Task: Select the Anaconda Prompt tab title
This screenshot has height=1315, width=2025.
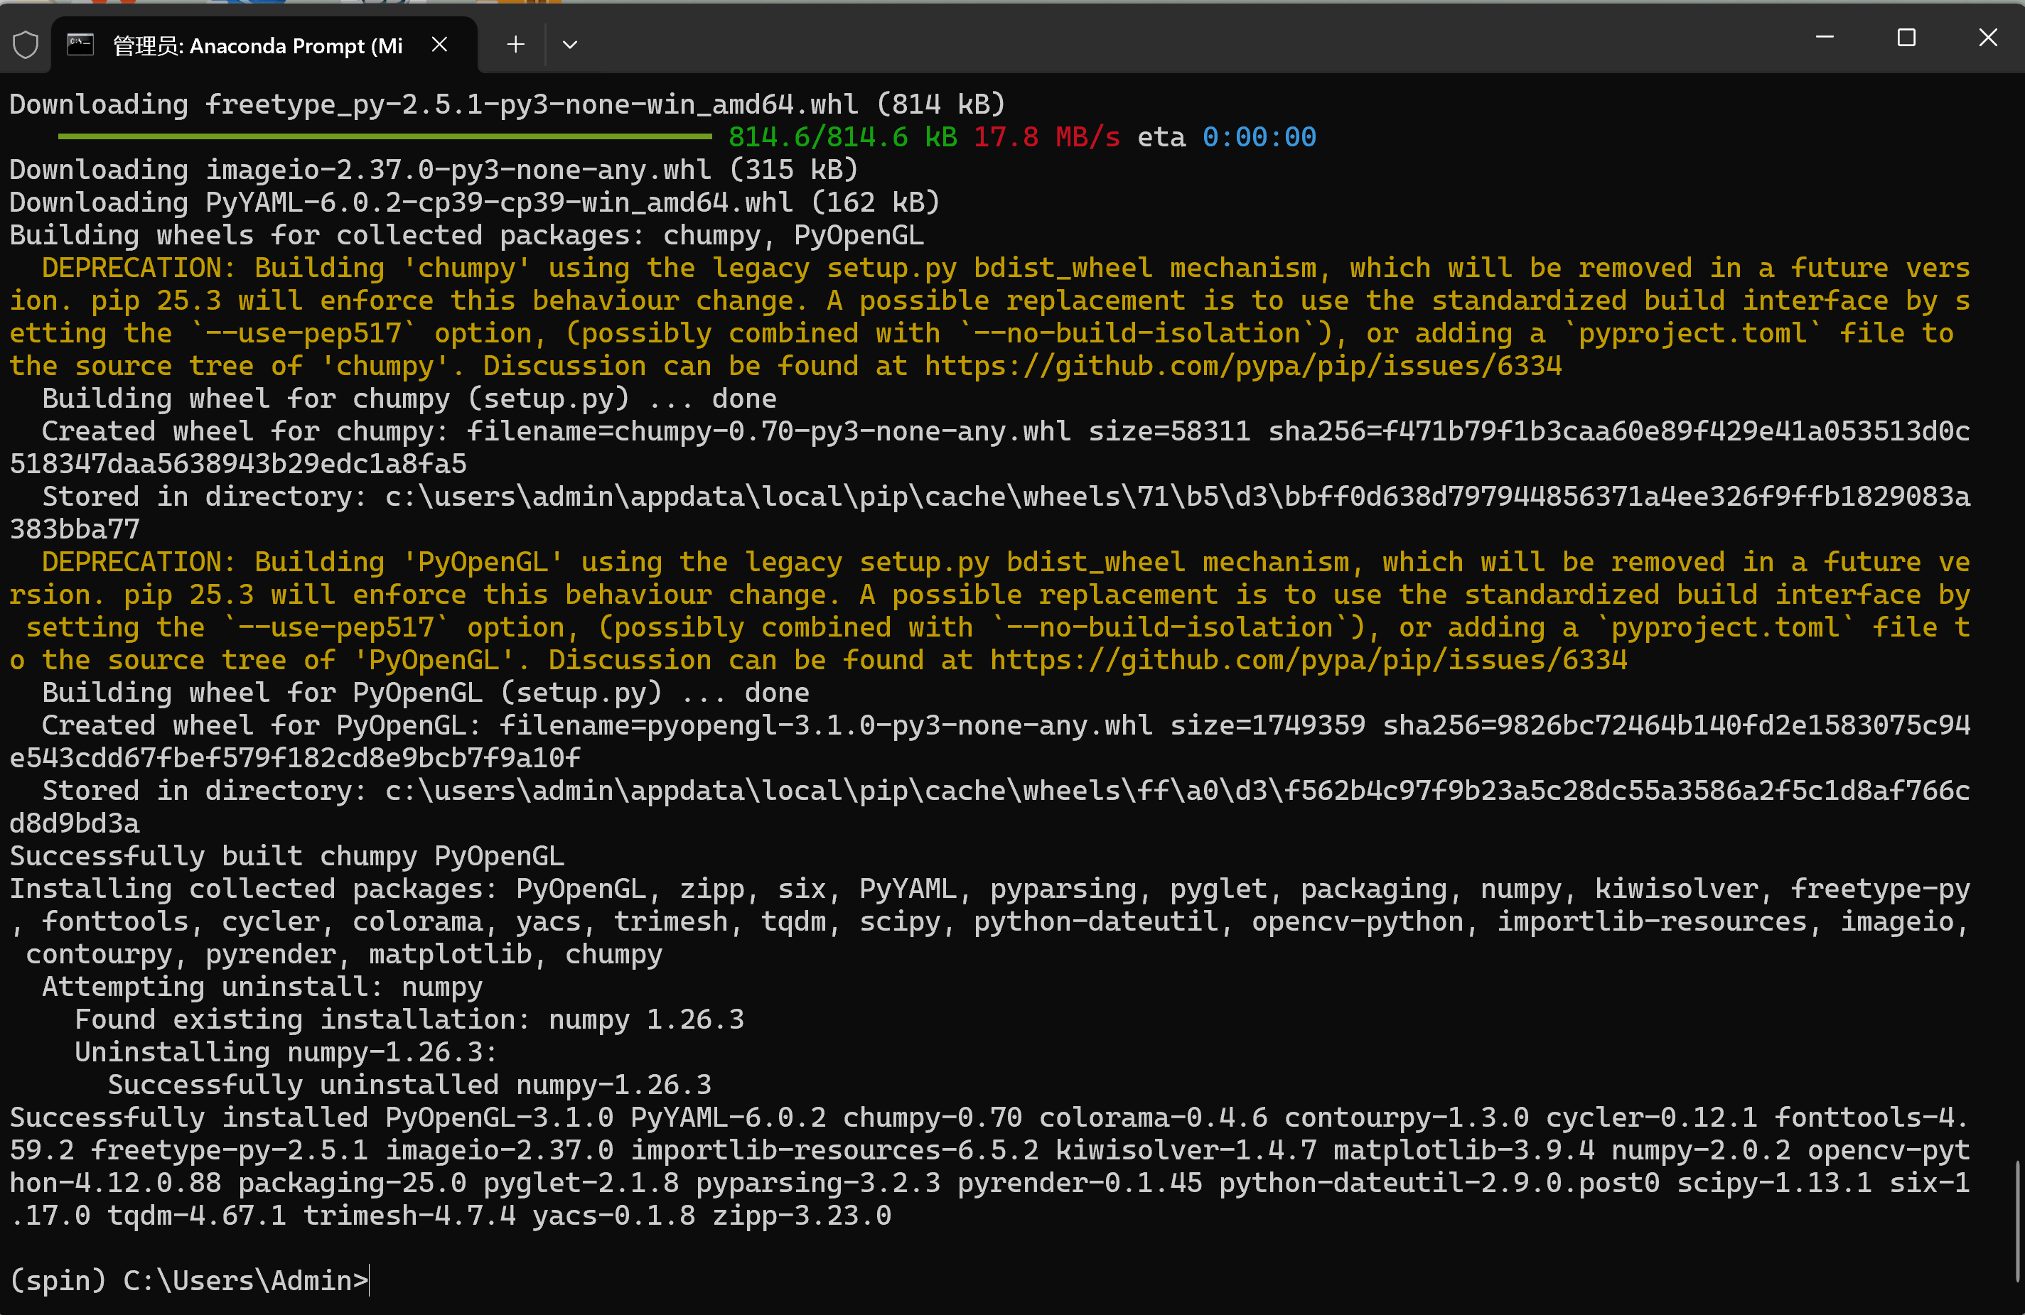Action: coord(257,46)
